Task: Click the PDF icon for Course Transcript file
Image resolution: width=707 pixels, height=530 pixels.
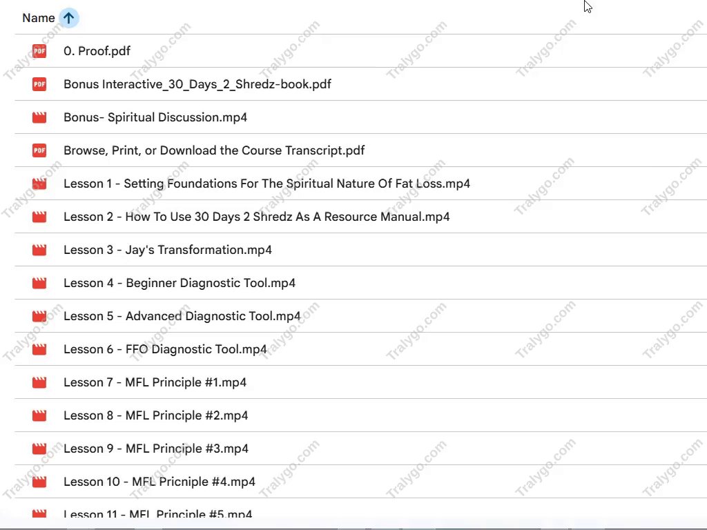Action: click(x=39, y=150)
